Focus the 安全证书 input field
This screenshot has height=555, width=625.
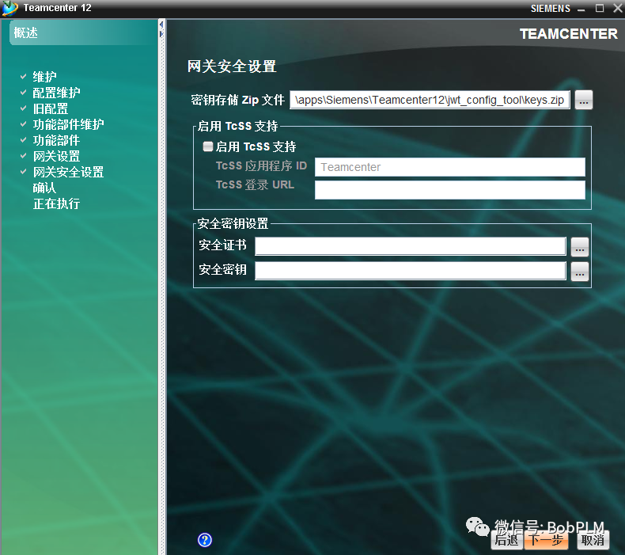click(411, 246)
